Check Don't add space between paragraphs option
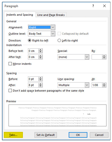 click(10, 90)
